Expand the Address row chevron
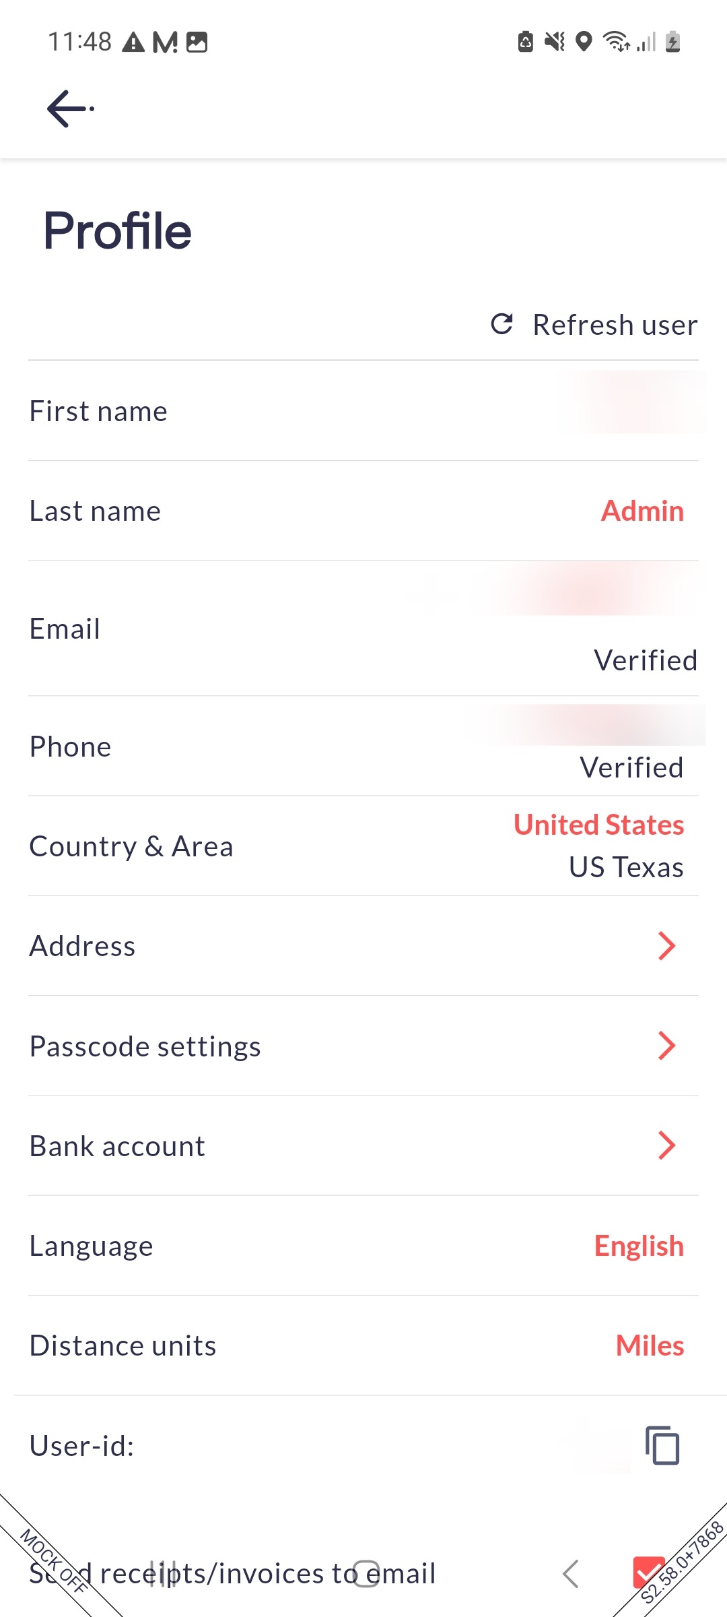Viewport: 727px width, 1617px height. (x=666, y=946)
